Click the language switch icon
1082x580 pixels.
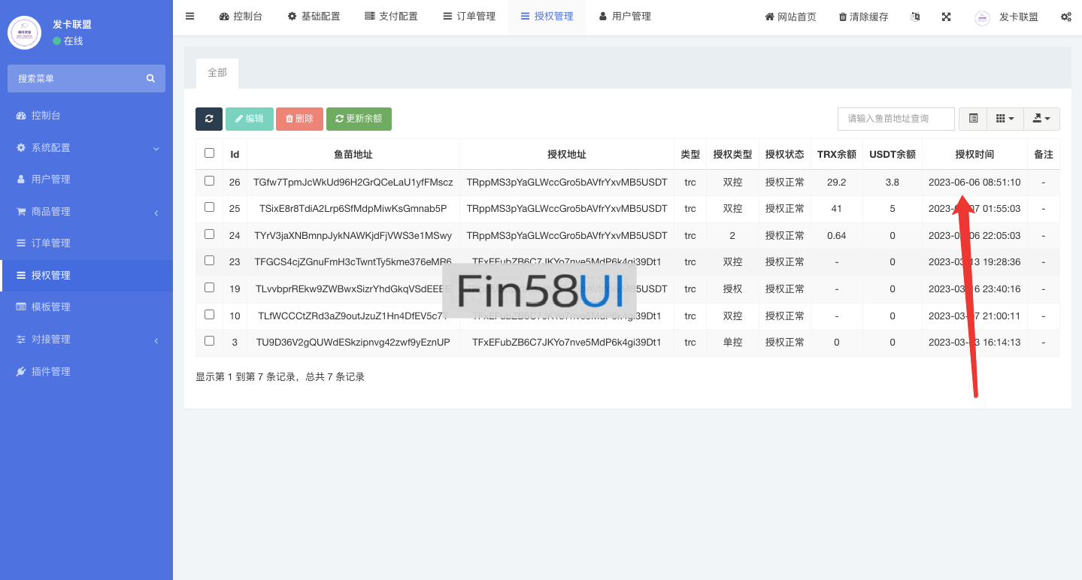click(914, 17)
